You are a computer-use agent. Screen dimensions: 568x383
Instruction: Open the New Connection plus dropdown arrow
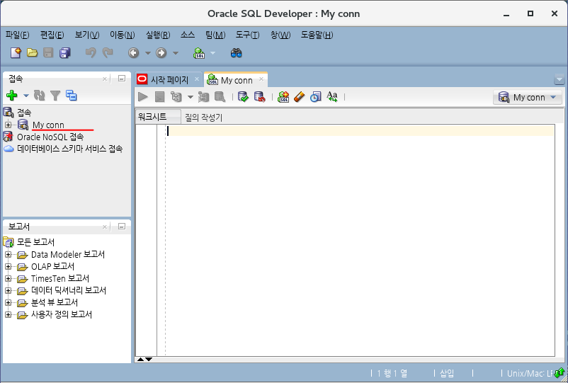tap(26, 96)
